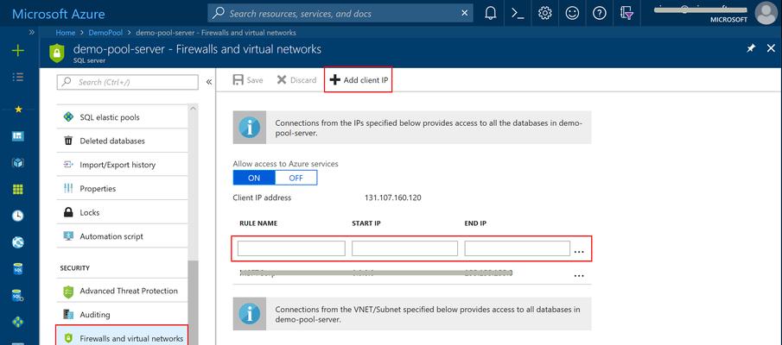Open Recent clock icon in sidebar

coord(18,216)
